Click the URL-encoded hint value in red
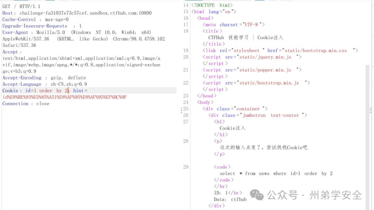 [x=65, y=97]
